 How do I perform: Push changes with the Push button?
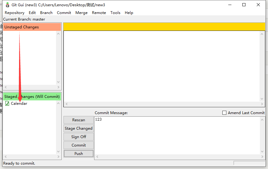[78, 154]
